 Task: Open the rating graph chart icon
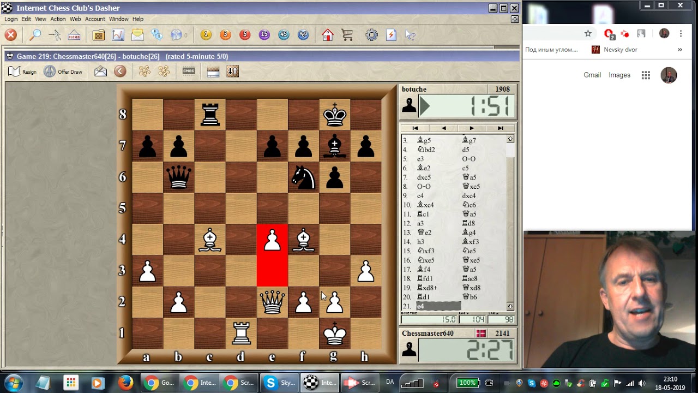[x=118, y=35]
